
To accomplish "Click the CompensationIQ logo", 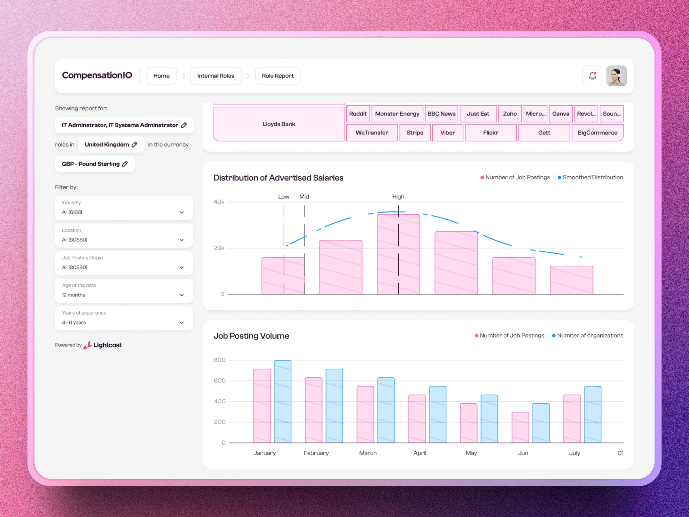I will tap(97, 75).
